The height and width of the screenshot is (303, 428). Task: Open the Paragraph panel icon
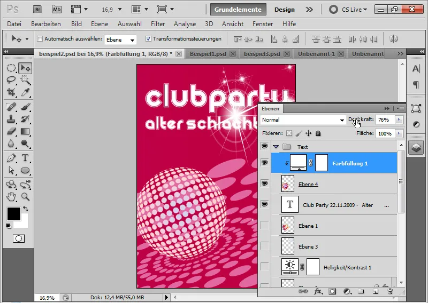click(x=416, y=85)
